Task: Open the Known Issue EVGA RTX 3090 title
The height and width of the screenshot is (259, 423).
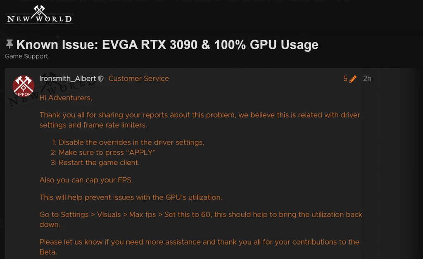Action: (x=167, y=45)
